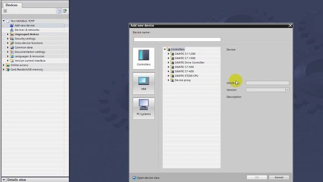Click the Controllers root folder icon
Viewport: 323px width, 182px height.
pos(168,50)
